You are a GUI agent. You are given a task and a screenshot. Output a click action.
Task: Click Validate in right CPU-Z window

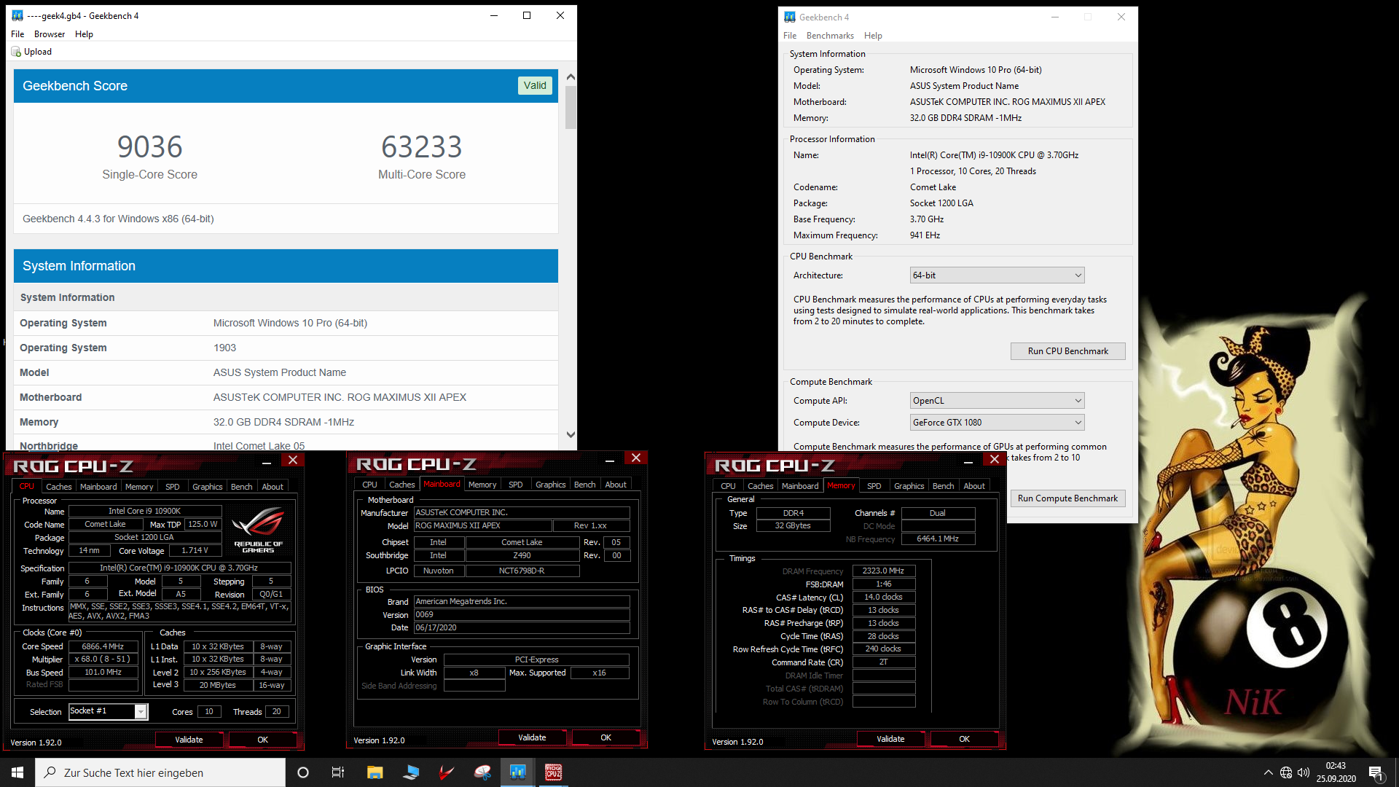click(x=890, y=739)
